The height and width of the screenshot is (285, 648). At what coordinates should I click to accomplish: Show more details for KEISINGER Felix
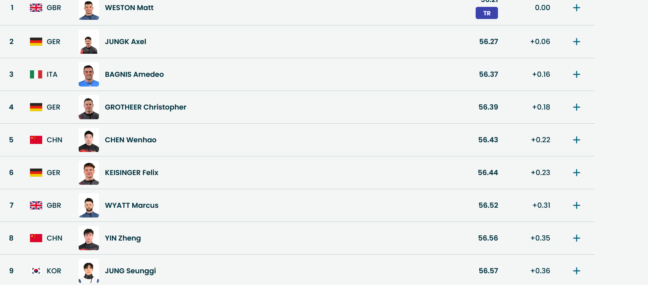pyautogui.click(x=576, y=173)
